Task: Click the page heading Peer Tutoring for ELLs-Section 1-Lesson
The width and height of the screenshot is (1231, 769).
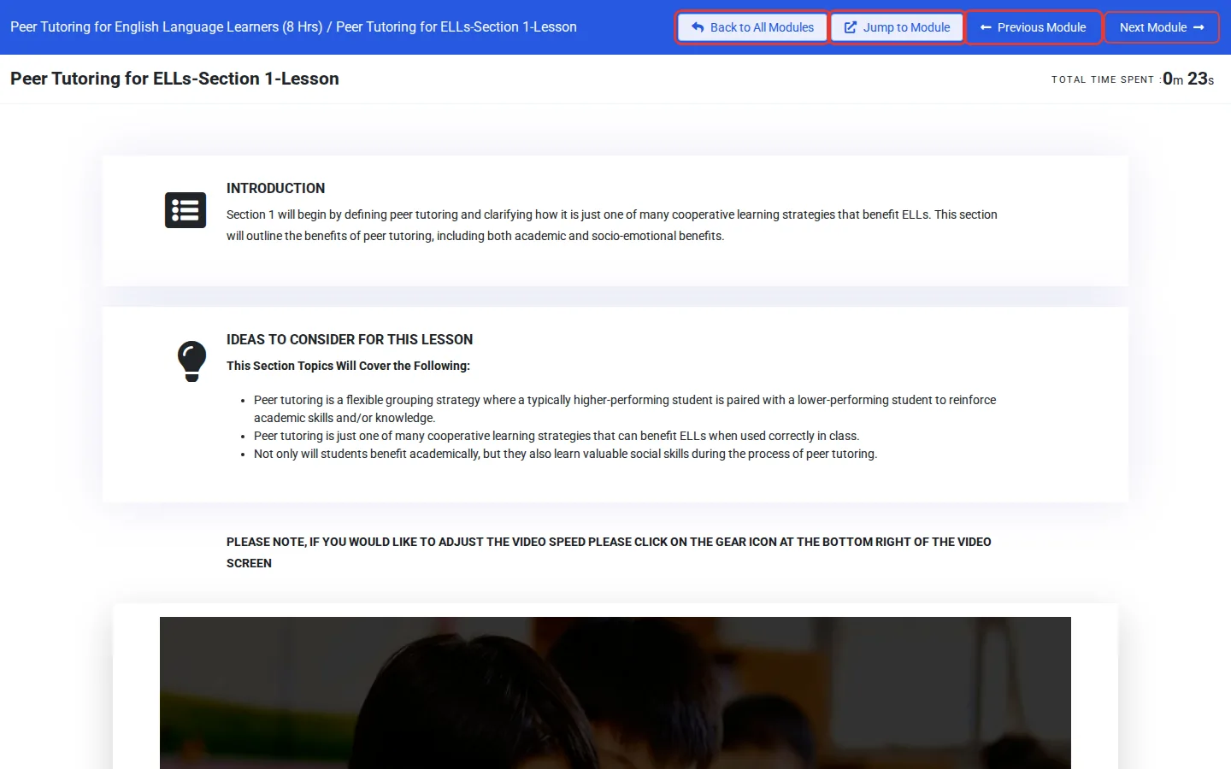Action: 174,79
